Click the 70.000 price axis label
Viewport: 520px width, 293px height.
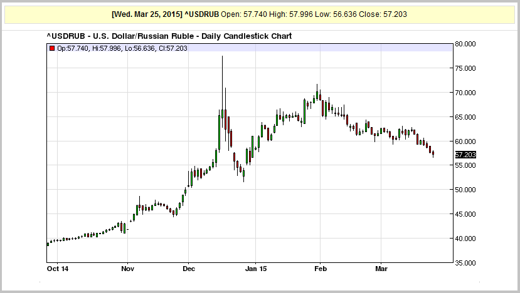465,93
